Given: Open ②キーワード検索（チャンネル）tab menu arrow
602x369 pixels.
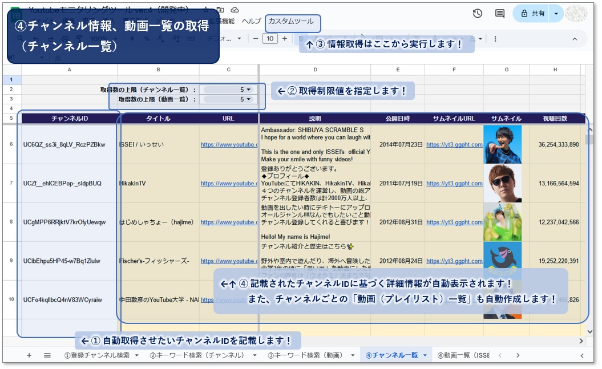Looking at the screenshot, I should 254,355.
